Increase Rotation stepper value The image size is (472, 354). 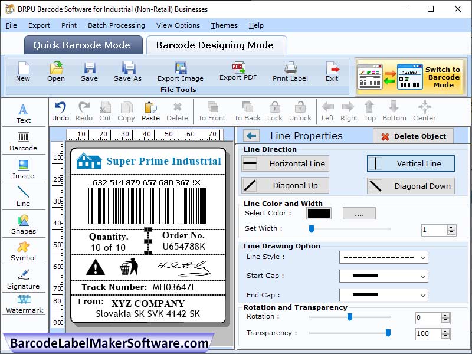pos(445,315)
